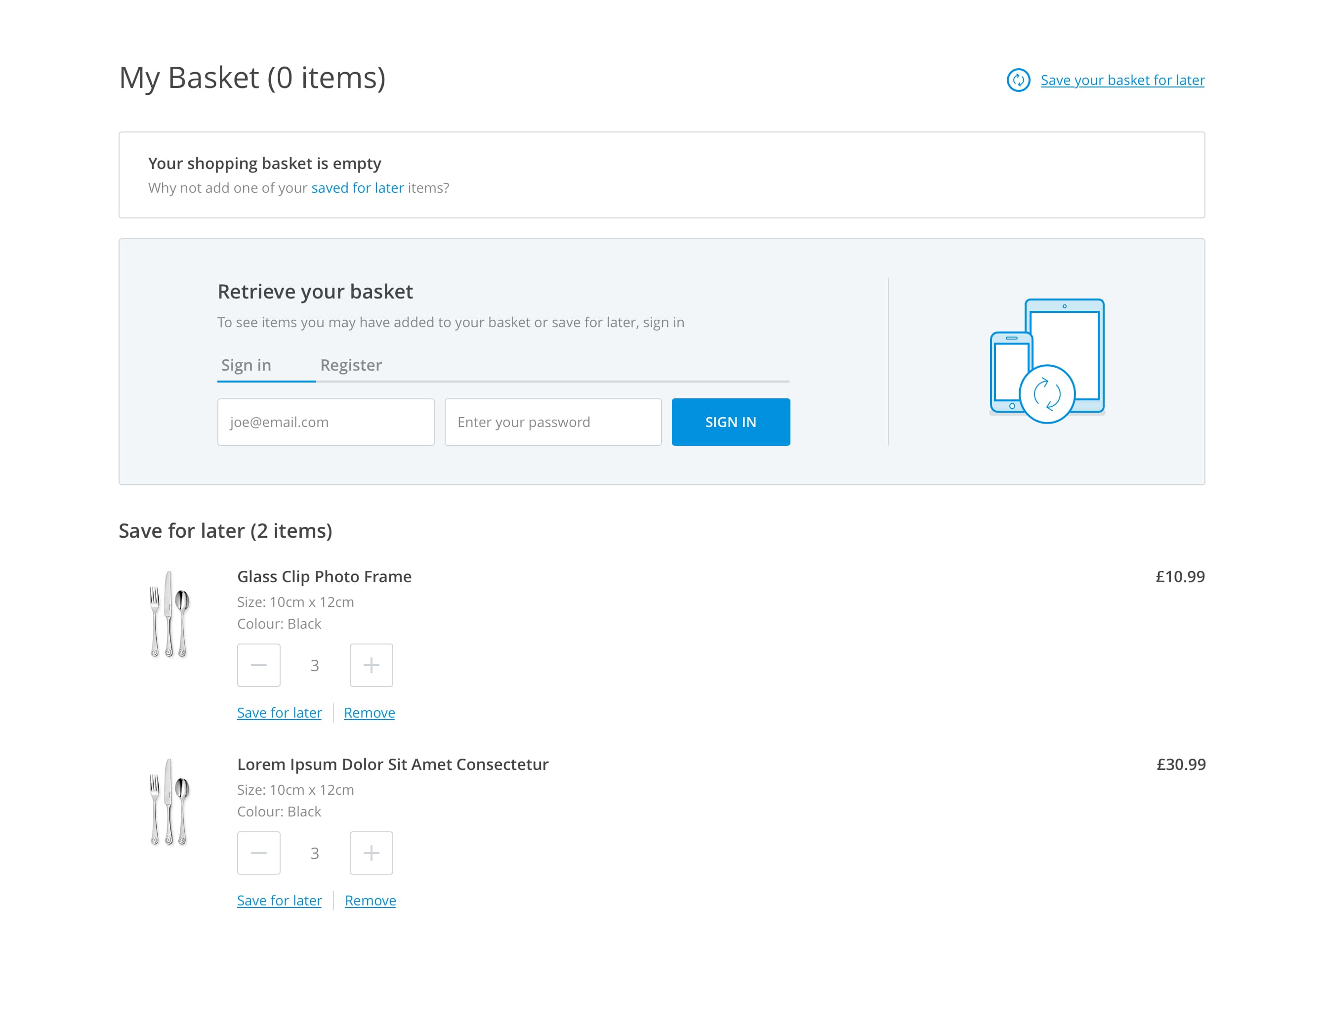Viewport: 1324px width, 1028px height.
Task: Remove the Lorem Ipsum Dolor item
Action: click(x=370, y=900)
